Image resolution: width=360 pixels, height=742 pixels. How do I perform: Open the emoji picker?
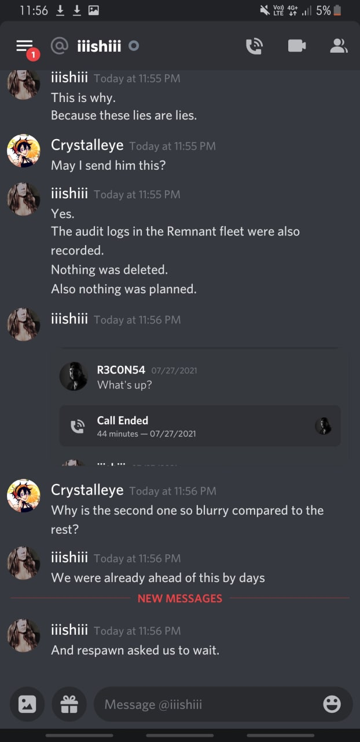coord(332,704)
